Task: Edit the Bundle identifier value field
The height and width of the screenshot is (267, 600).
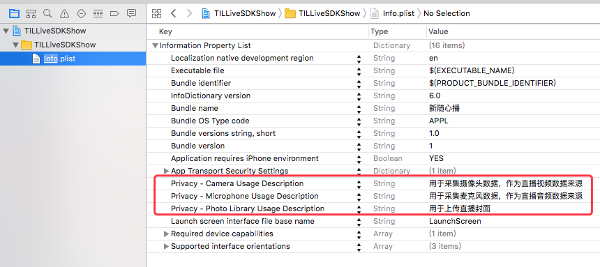Action: click(512, 83)
